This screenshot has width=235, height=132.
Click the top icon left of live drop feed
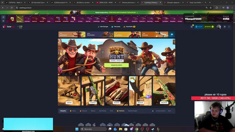[3, 17]
